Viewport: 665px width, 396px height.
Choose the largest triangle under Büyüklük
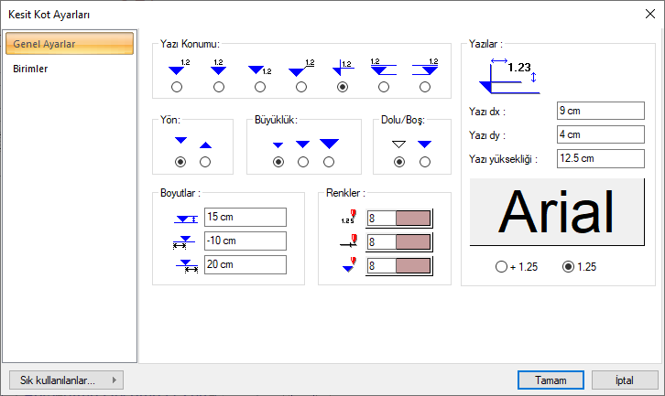pos(329,162)
